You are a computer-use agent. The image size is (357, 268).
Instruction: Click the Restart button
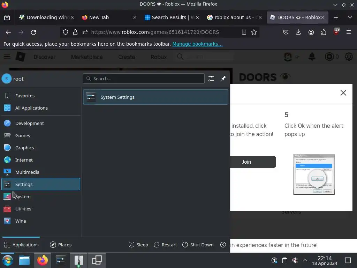point(165,245)
